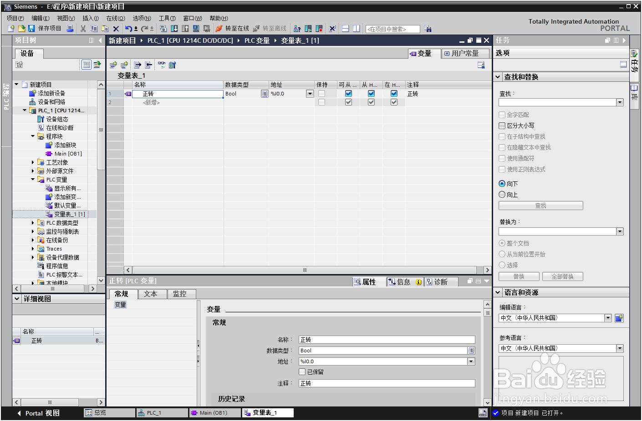The height and width of the screenshot is (421, 642).
Task: Click the 在项目中搜索 search box
Action: tap(392, 29)
